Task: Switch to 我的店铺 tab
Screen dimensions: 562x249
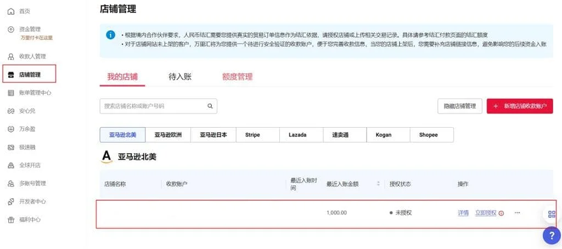Action: pyautogui.click(x=122, y=77)
